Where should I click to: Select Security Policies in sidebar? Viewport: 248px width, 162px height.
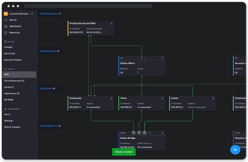pyautogui.click(x=13, y=60)
